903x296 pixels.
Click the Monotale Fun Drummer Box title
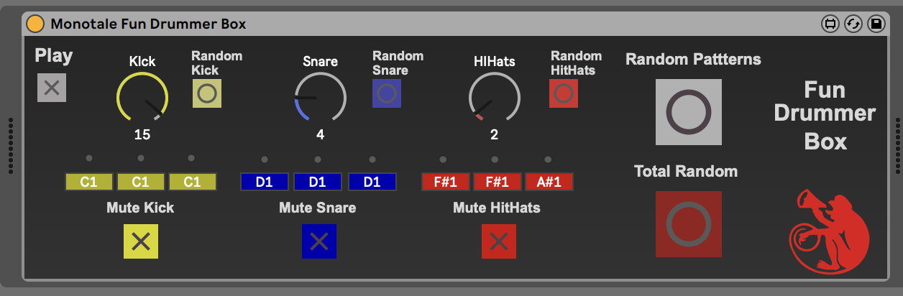(x=148, y=24)
